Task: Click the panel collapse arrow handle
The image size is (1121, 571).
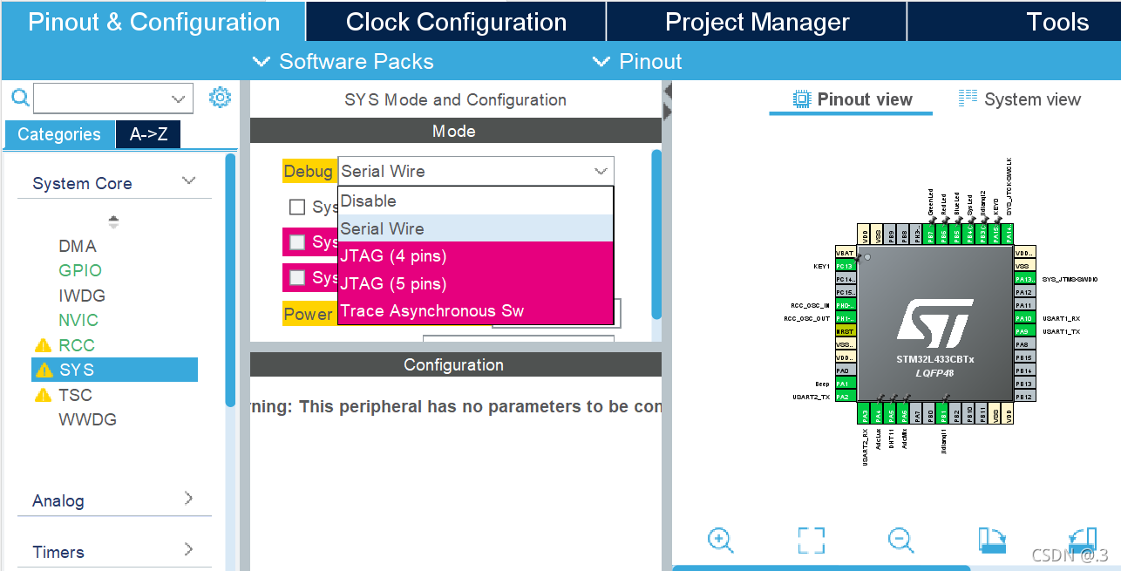Action: coord(668,100)
